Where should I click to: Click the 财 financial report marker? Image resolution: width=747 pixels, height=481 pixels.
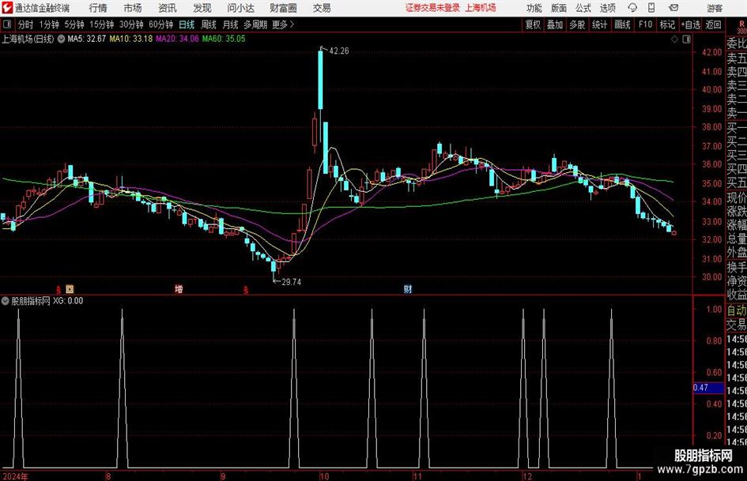pos(408,289)
